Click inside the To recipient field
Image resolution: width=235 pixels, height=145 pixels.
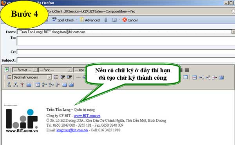pos(126,41)
